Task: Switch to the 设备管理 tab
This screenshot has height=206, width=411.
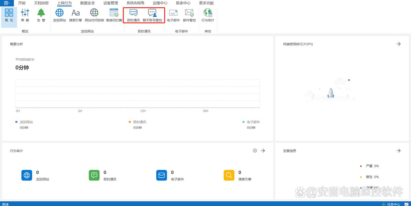Action: [x=111, y=3]
